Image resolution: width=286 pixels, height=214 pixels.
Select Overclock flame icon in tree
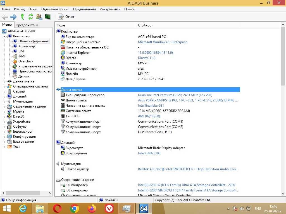tap(15, 61)
